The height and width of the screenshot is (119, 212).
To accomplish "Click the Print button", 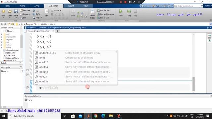I will point(23,18).
